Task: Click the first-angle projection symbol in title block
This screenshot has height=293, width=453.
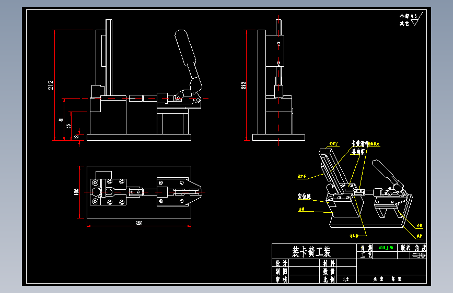Action: (419, 255)
